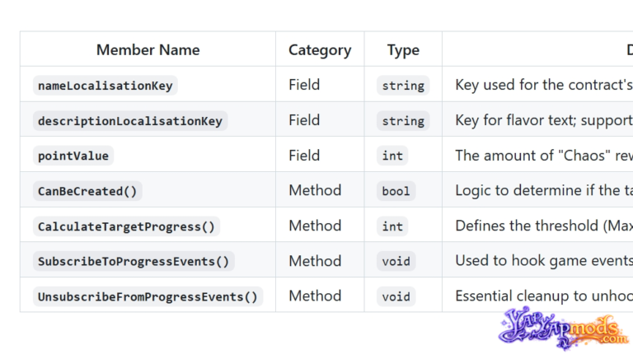
Task: Click the descriptionLocalisationKey member name
Action: pyautogui.click(x=130, y=120)
